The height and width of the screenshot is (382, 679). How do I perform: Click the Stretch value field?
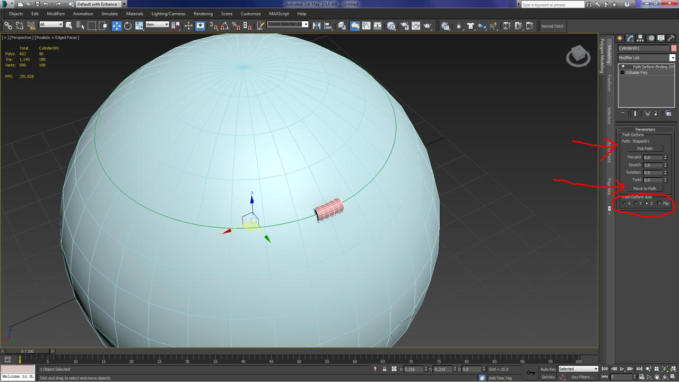pyautogui.click(x=652, y=165)
